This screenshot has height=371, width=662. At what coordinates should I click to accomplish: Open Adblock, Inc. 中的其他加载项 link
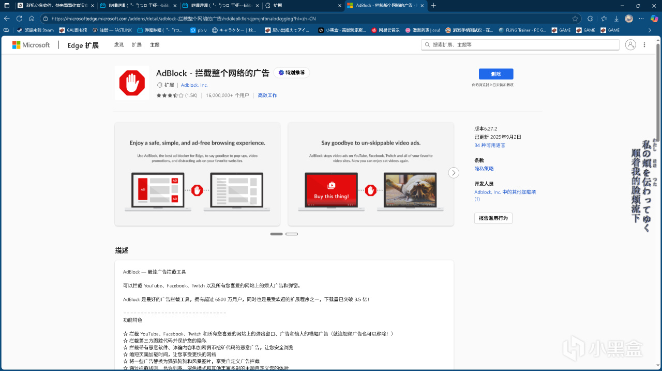(505, 195)
